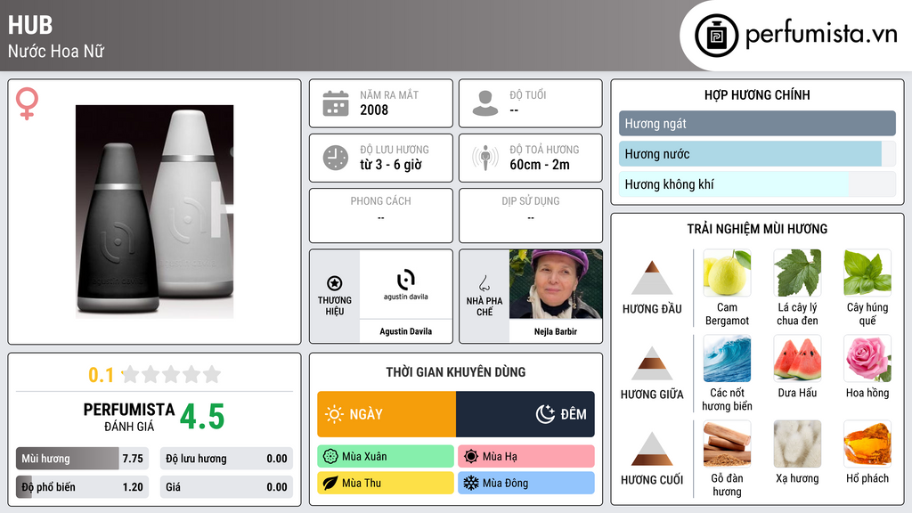The width and height of the screenshot is (912, 513).
Task: Click the Hợp hương chính heading
Action: point(757,94)
